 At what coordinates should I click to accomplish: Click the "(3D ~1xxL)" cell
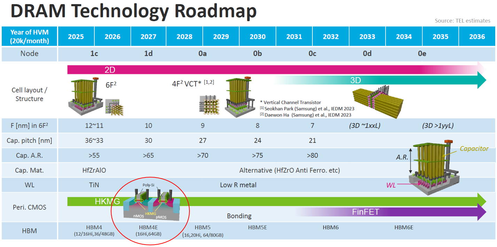click(365, 125)
